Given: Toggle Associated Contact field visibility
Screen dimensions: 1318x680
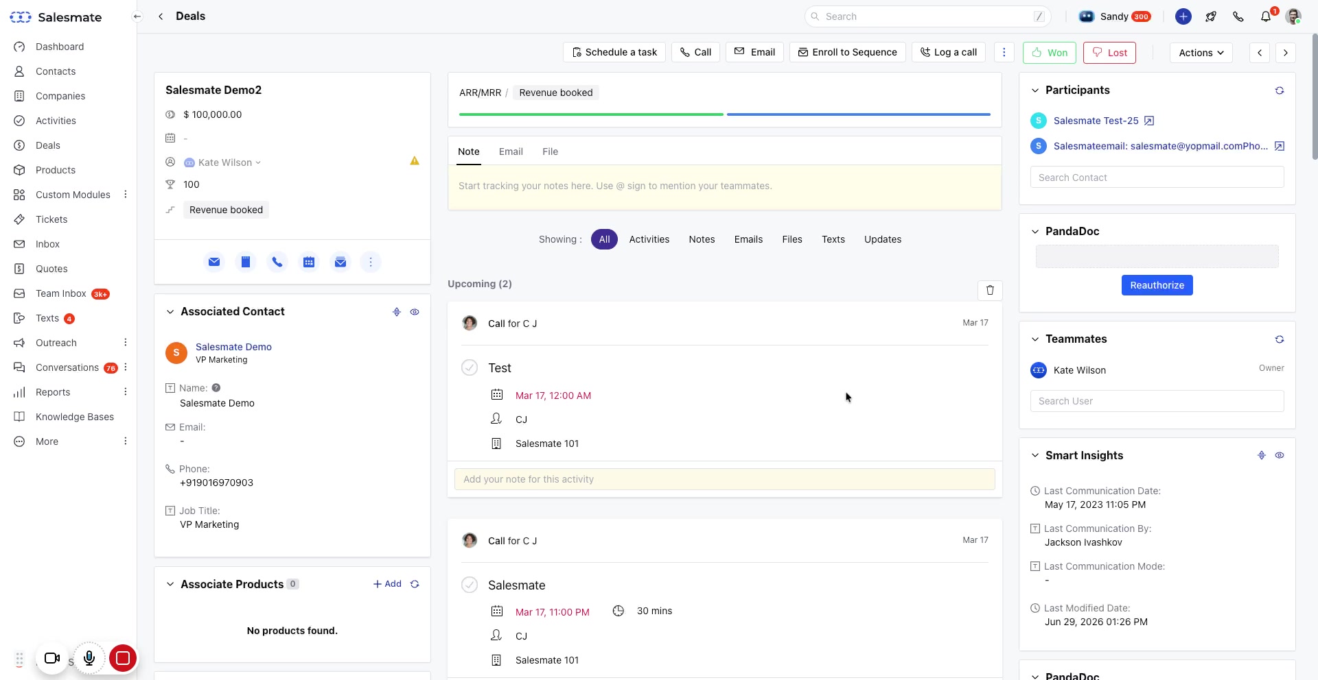Looking at the screenshot, I should [x=415, y=312].
